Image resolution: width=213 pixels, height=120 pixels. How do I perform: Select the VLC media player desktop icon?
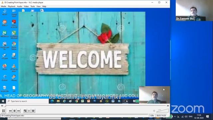click(x=14, y=68)
